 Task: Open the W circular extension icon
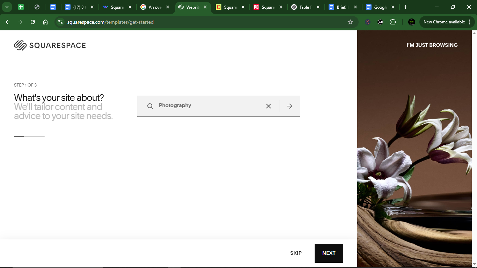[x=380, y=22]
